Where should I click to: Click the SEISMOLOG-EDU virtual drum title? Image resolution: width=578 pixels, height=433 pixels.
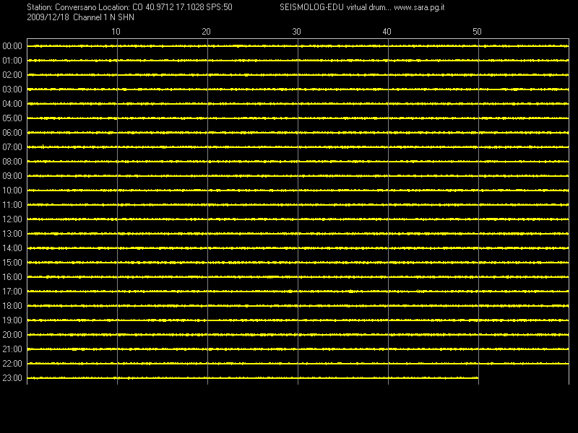[x=335, y=7]
